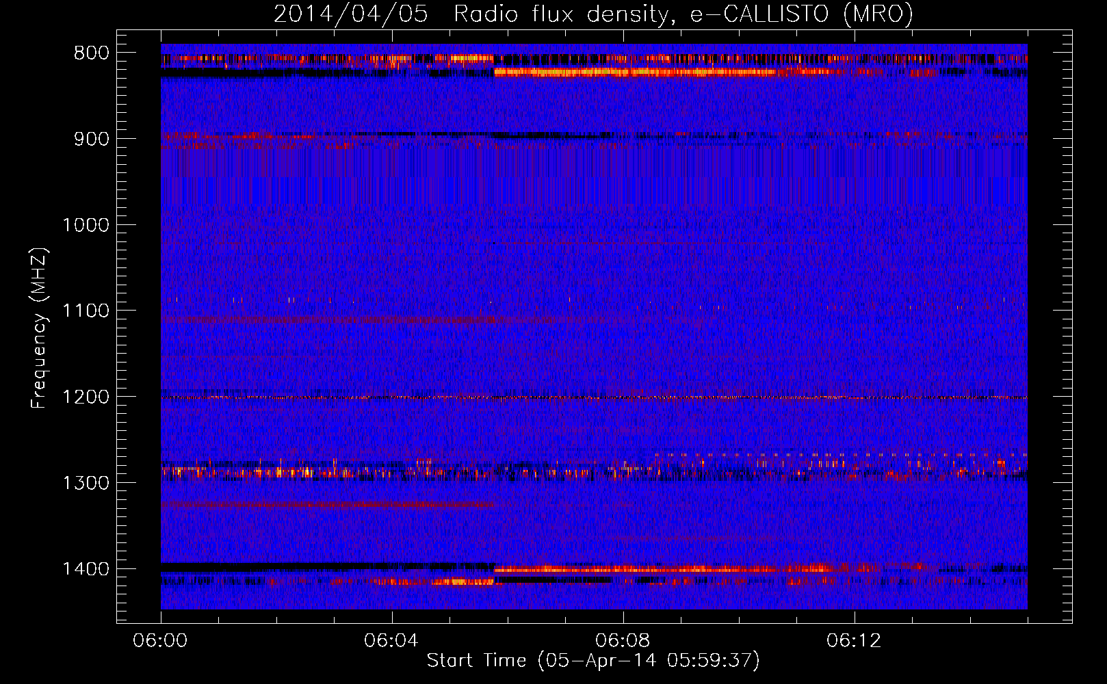Screen dimensions: 1107x684
Task: Click the 1000 frequency tick label
Action: (86, 225)
